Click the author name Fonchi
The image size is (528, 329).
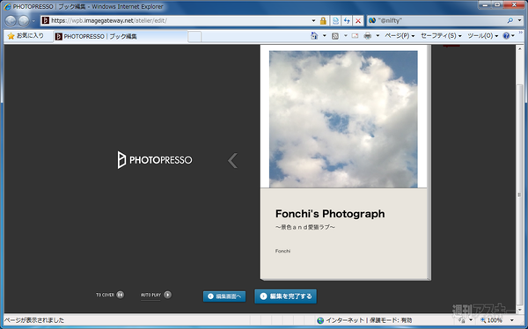[x=282, y=251]
